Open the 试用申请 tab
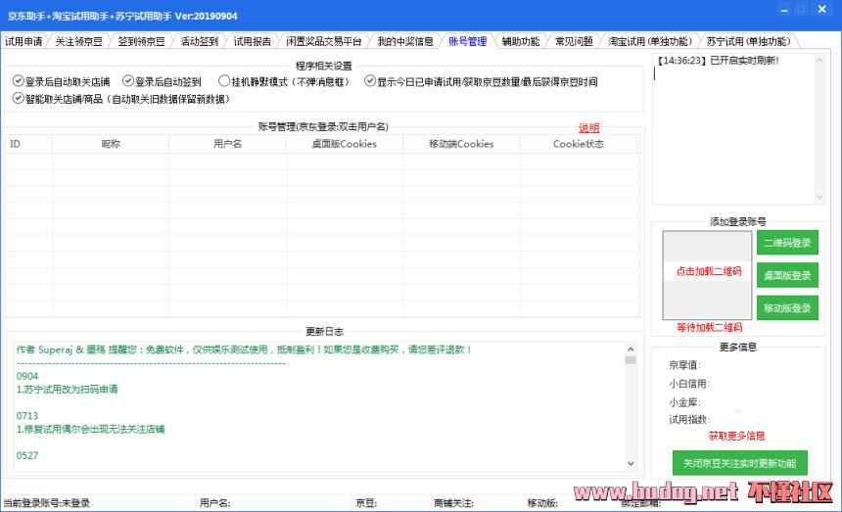 point(23,41)
